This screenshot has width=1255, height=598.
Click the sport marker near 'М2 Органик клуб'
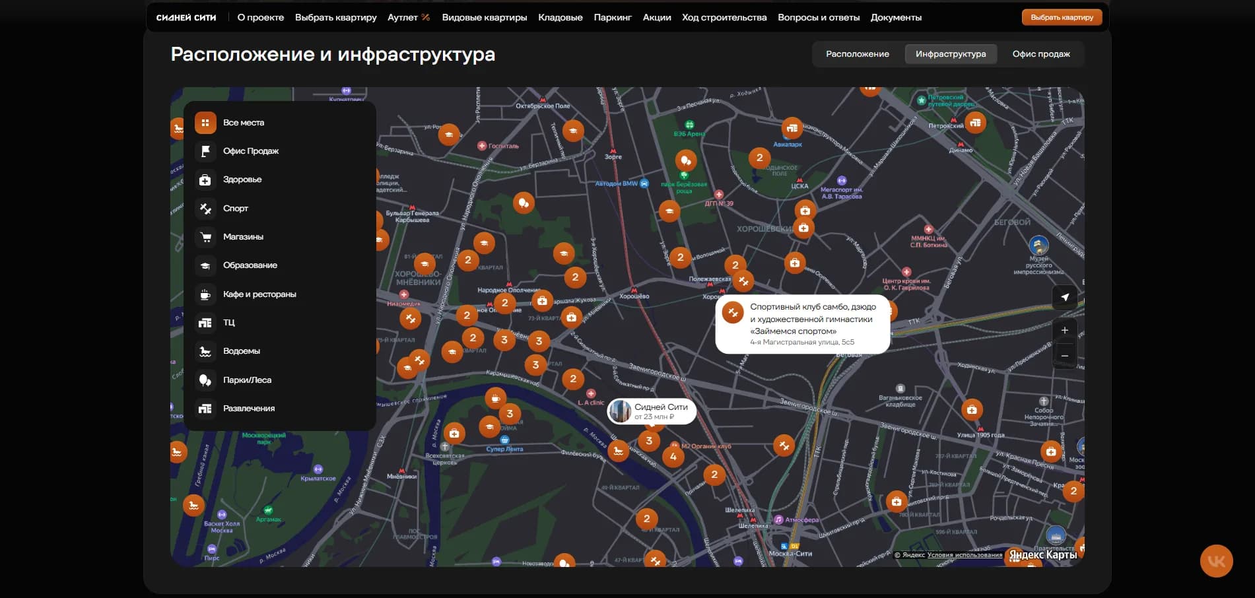click(784, 446)
